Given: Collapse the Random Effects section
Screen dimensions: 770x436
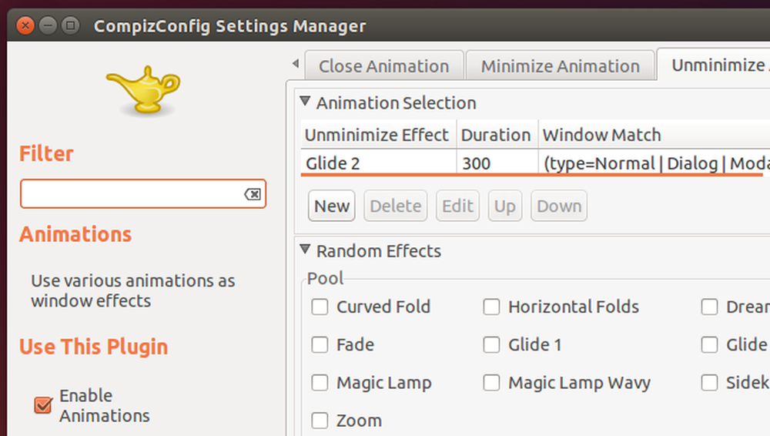Looking at the screenshot, I should pos(305,250).
